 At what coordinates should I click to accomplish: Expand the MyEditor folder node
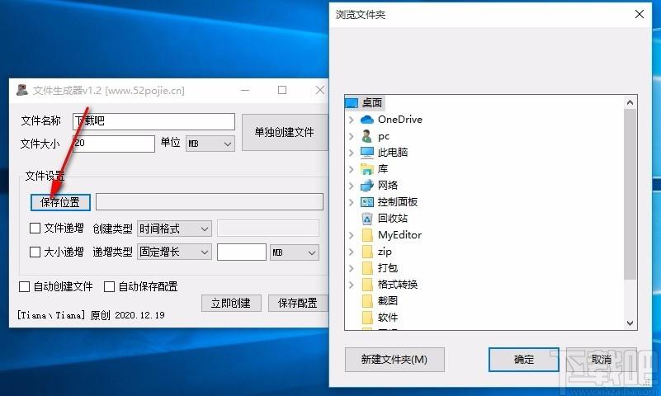coord(352,235)
